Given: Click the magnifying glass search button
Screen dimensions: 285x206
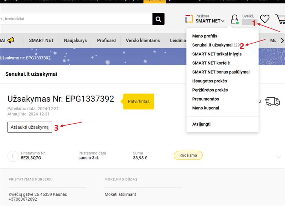Looking at the screenshot, I should pyautogui.click(x=158, y=19).
